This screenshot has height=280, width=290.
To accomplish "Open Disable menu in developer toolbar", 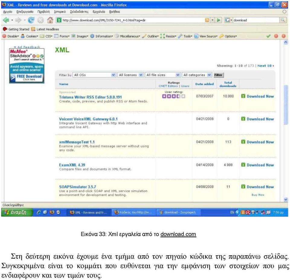I will [11, 36].
